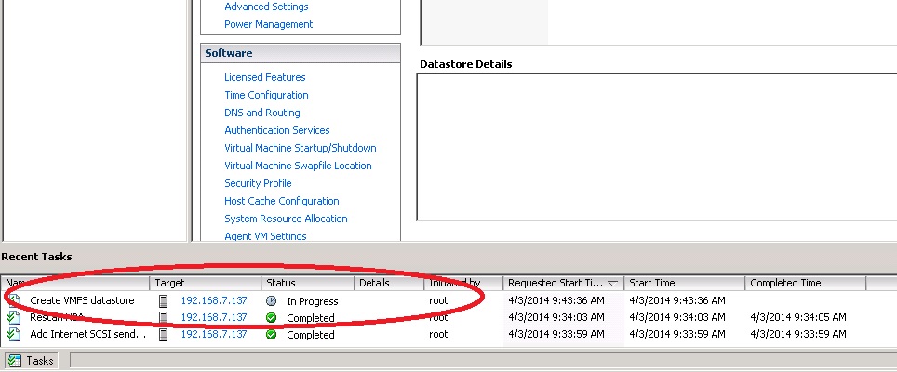897x372 pixels.
Task: Click 192.168.7.137 target in Create VMFS row
Action: click(x=213, y=301)
